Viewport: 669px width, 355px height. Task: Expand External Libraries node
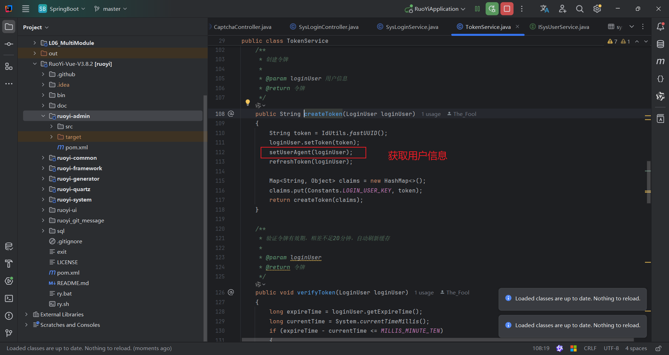click(x=26, y=314)
